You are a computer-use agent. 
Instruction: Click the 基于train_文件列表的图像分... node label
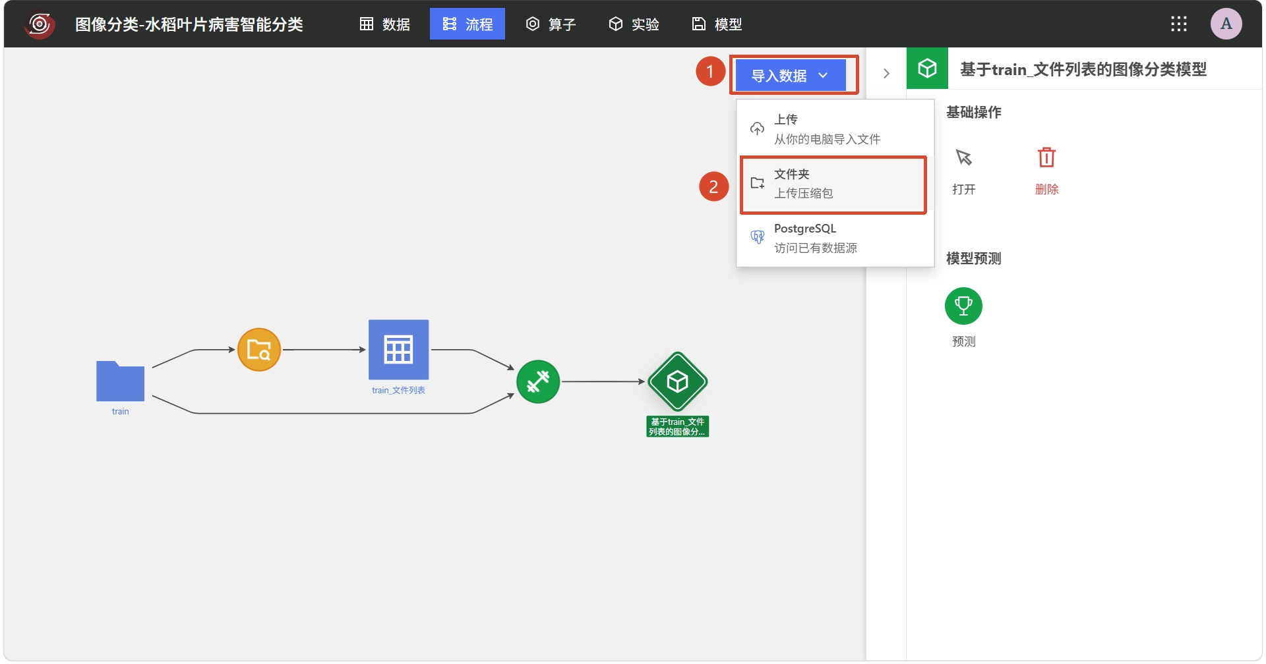click(x=678, y=427)
